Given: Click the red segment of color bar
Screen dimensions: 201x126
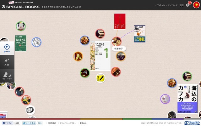Looking at the screenshot, I should click(x=40, y=119).
